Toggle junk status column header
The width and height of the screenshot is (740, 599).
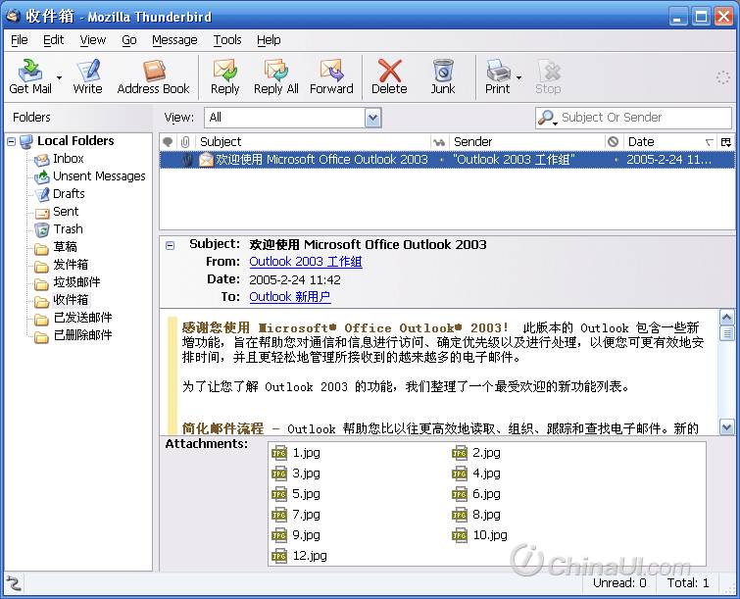pyautogui.click(x=613, y=142)
